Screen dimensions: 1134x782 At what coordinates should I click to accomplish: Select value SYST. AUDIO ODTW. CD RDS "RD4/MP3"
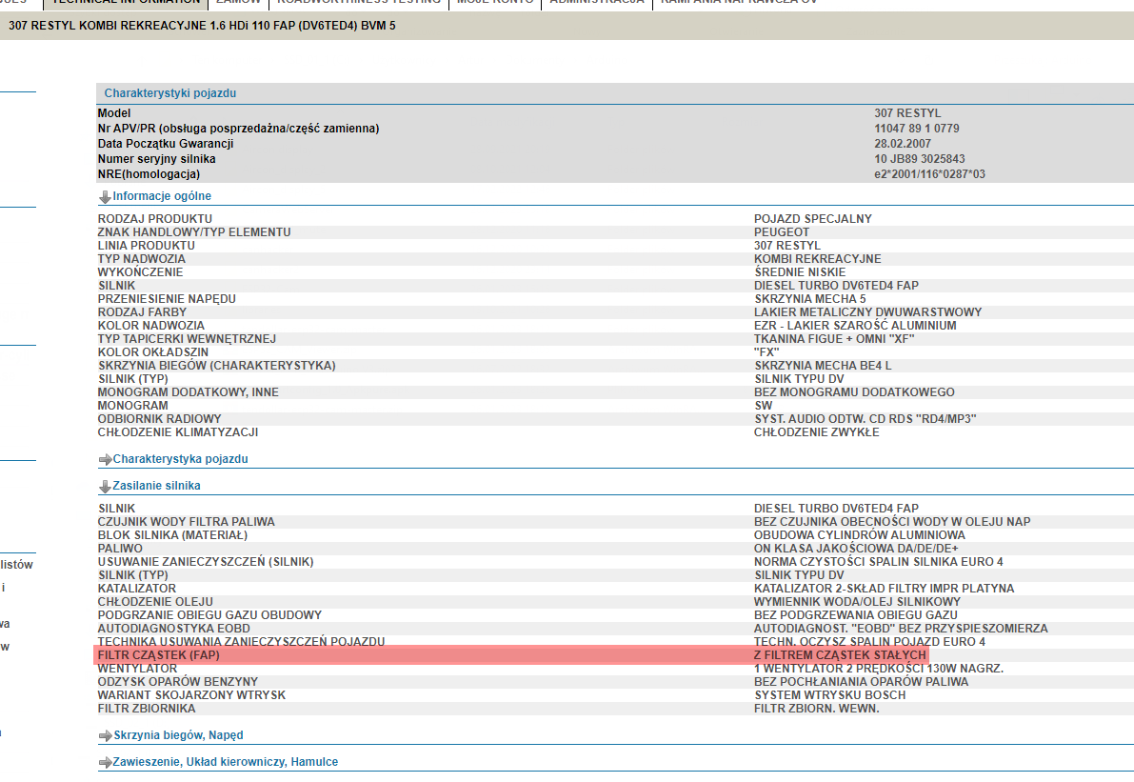coord(865,419)
